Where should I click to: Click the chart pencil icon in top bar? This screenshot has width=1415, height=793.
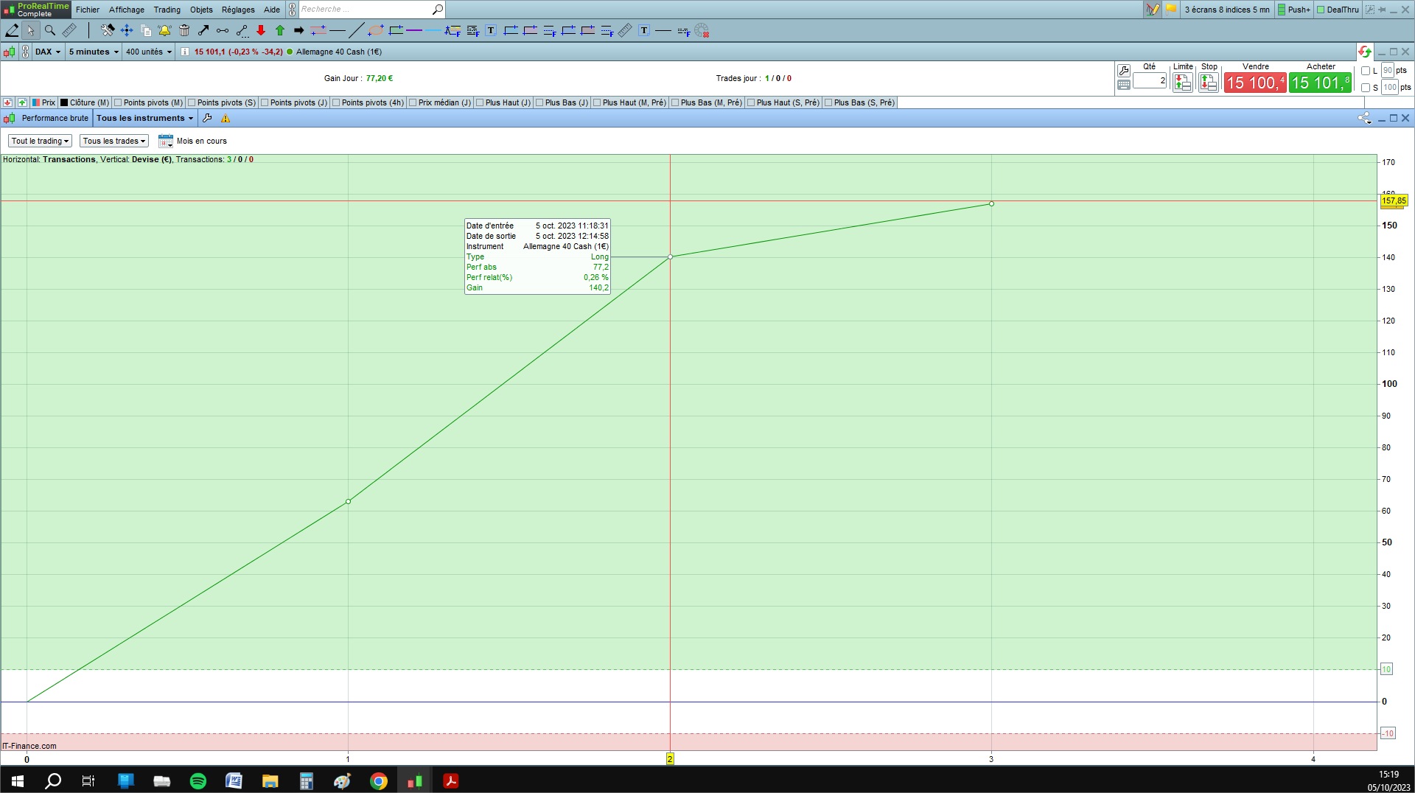pos(1153,10)
